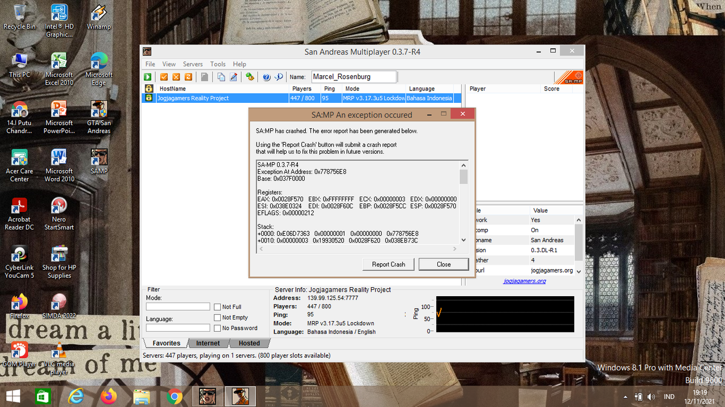
Task: Select the Nero StartSmart desktop icon
Action: click(59, 214)
